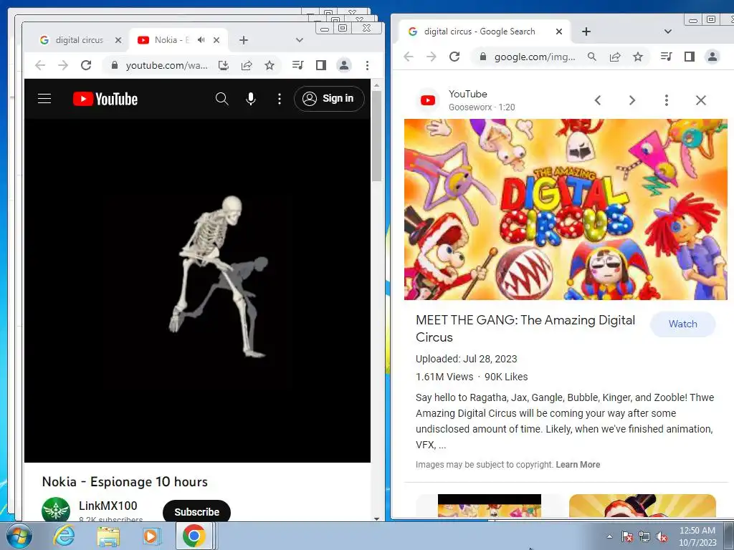This screenshot has height=550, width=734.
Task: Share the YouTube page from address bar
Action: point(247,65)
